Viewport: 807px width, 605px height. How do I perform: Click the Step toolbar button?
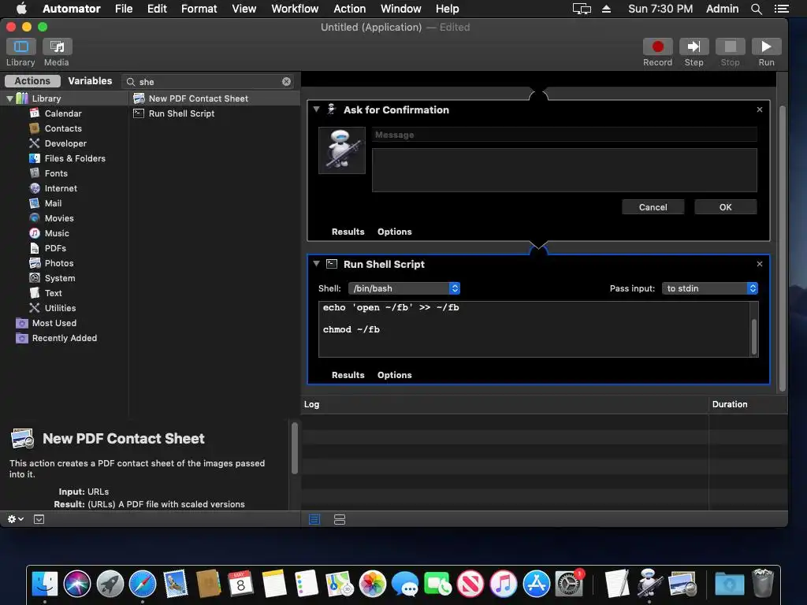pos(694,46)
